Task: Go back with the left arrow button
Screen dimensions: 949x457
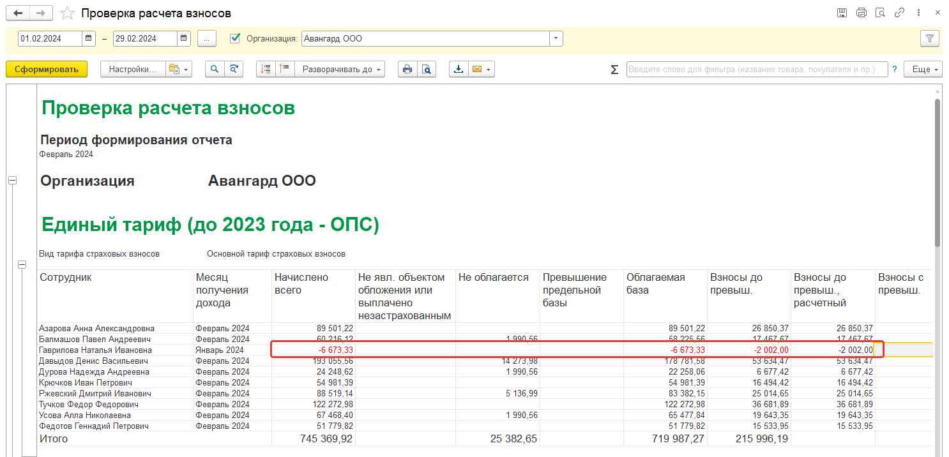Action: point(18,13)
